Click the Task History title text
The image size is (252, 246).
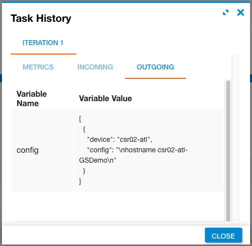coord(41,18)
